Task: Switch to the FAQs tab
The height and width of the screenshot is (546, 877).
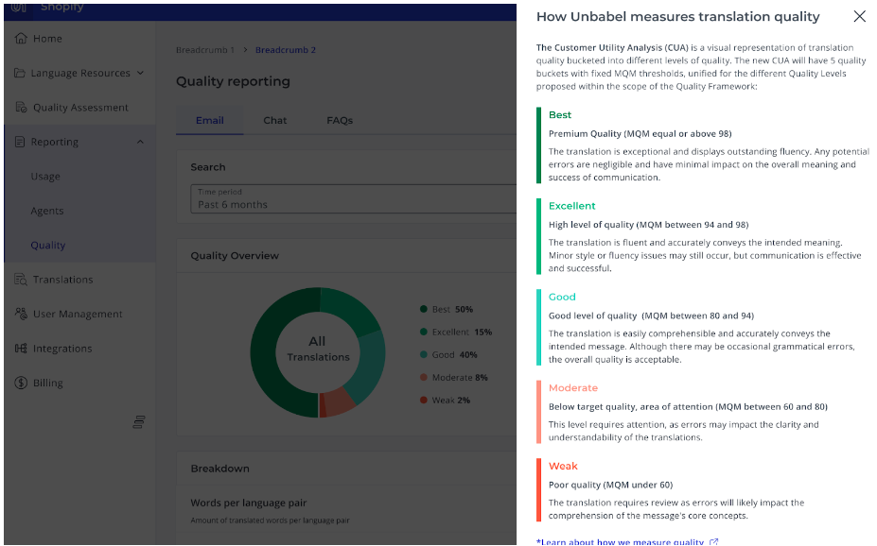Action: (340, 120)
